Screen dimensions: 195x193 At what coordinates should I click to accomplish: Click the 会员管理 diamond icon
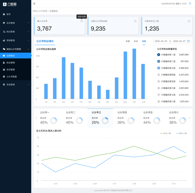click(x=4, y=23)
